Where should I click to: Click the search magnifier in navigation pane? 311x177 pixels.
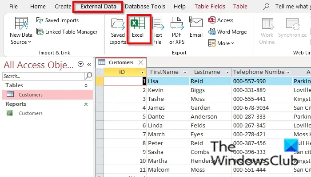[88, 76]
